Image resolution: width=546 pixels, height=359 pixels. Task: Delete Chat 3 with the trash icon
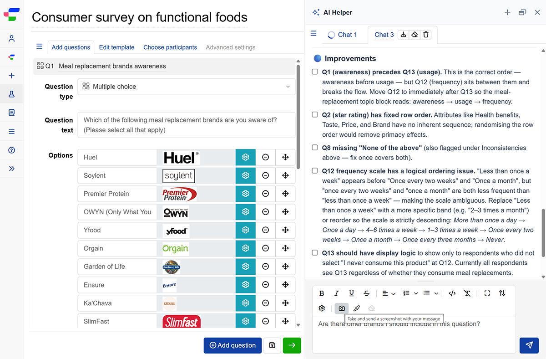click(425, 35)
